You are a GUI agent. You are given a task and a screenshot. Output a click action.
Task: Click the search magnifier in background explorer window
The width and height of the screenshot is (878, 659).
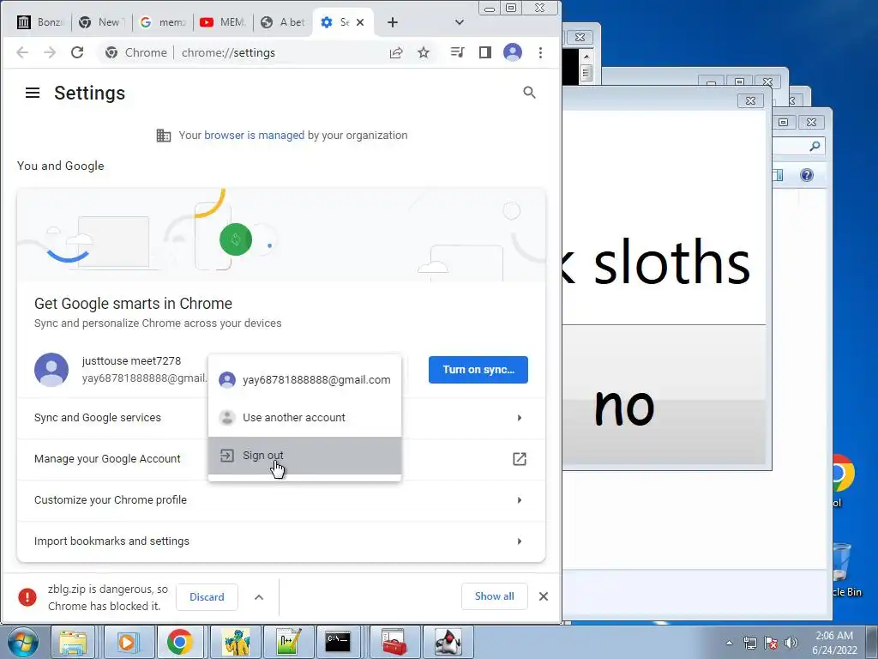[x=815, y=146]
